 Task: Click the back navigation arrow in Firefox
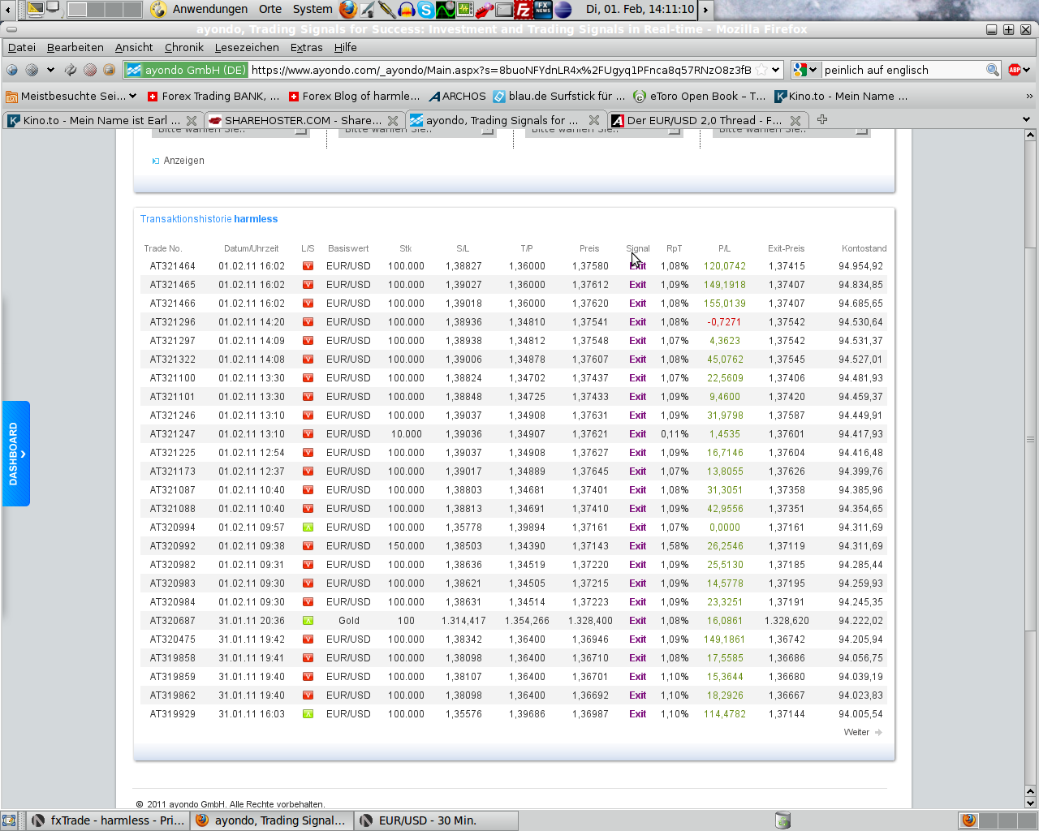click(x=12, y=70)
